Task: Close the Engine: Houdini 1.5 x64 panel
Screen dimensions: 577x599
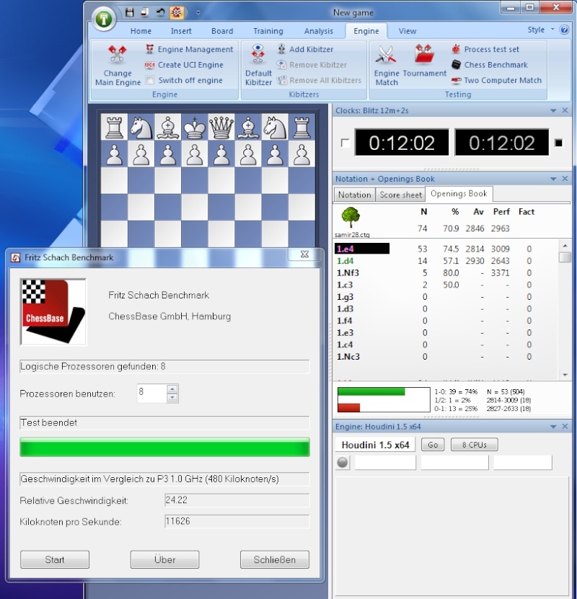Action: coord(565,426)
